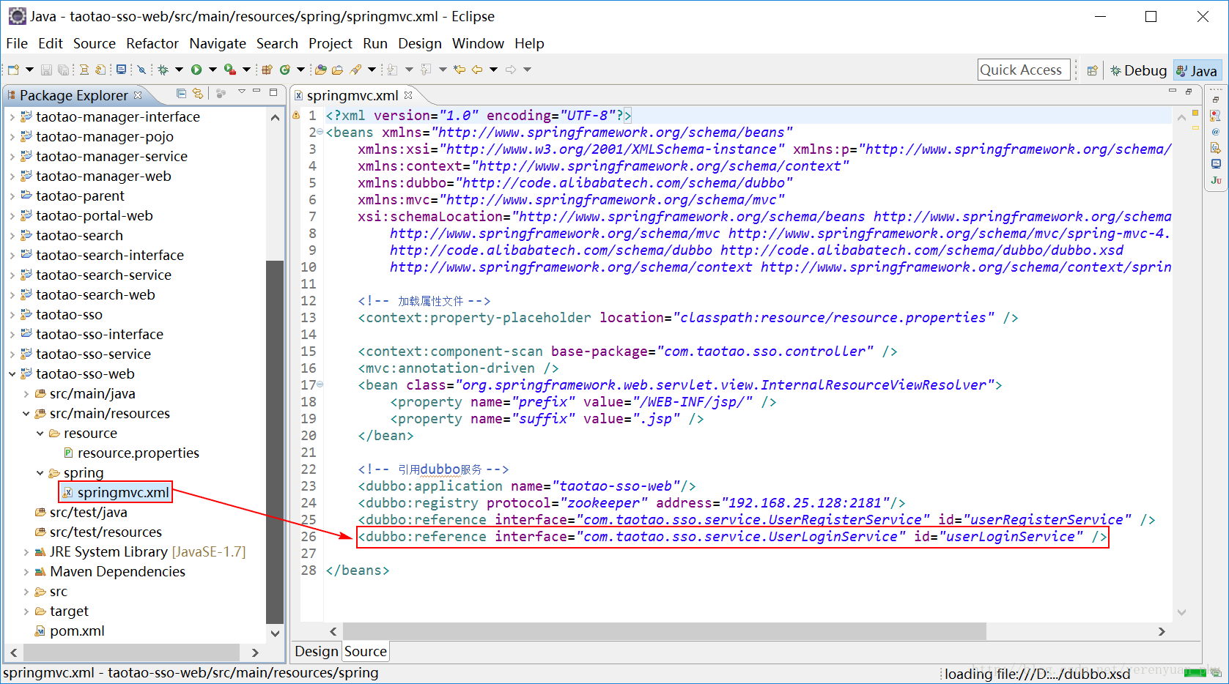Minimize the Package Explorer view
Screen dimensions: 1229x684
(256, 92)
